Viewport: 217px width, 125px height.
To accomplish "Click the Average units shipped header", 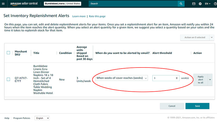I will (x=84, y=53).
